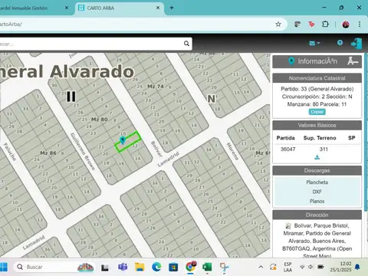Click the Copiar button under Nomenclatura Catastral

317,112
